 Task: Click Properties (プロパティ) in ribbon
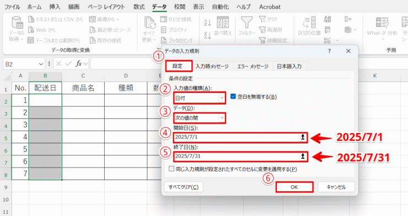click(x=174, y=30)
